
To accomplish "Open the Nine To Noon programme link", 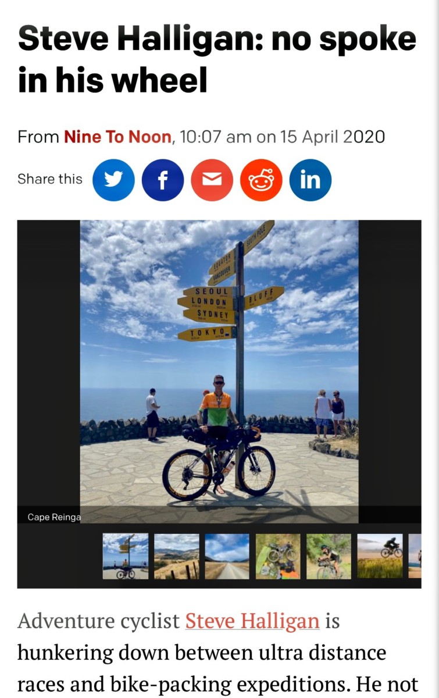I will click(x=118, y=137).
